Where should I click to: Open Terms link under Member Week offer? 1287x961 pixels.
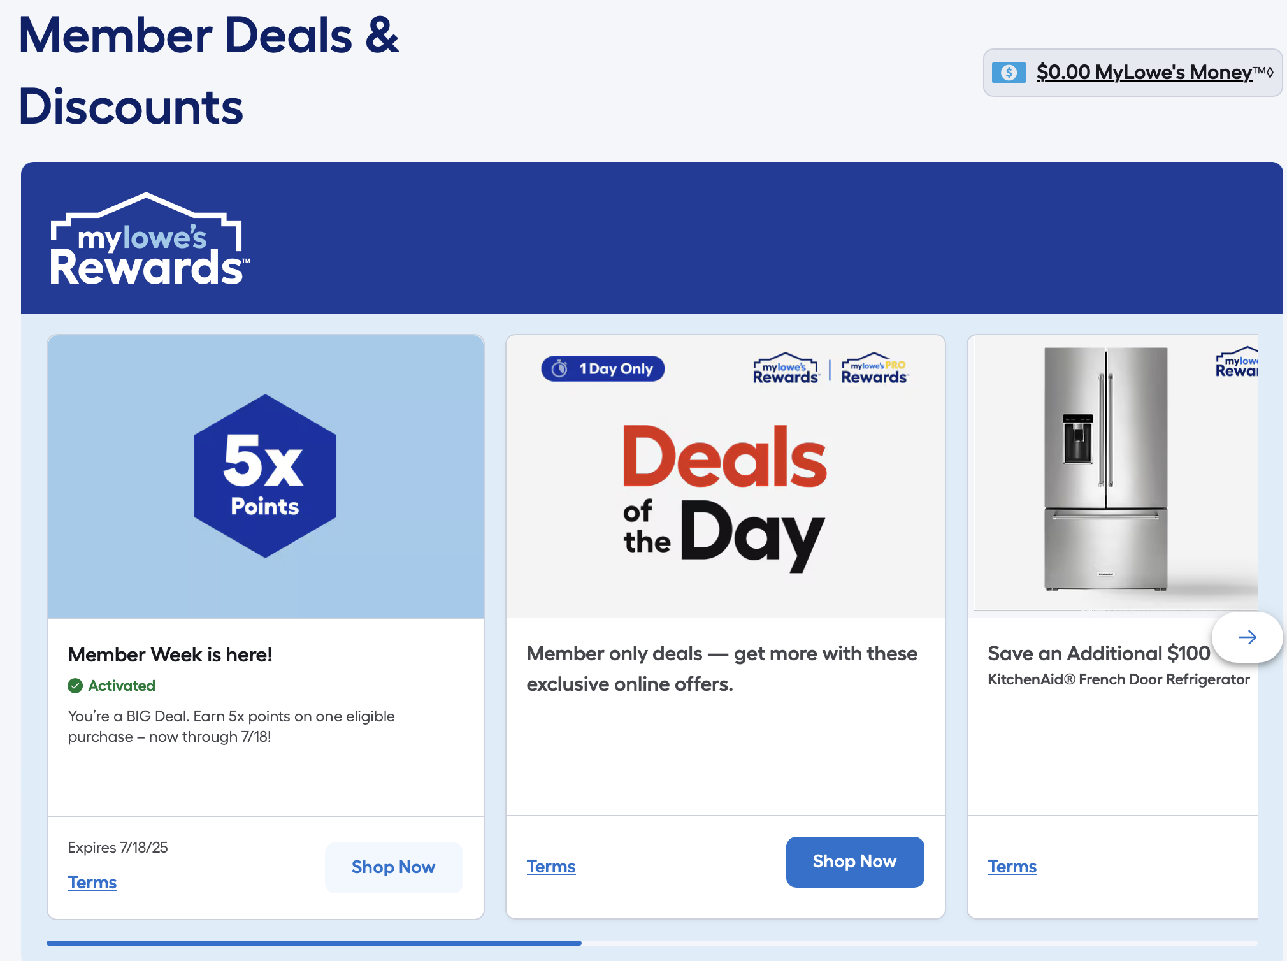[x=92, y=883]
